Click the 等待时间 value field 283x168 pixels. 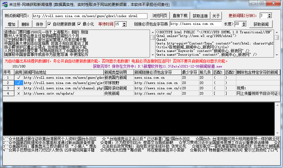tap(118, 24)
